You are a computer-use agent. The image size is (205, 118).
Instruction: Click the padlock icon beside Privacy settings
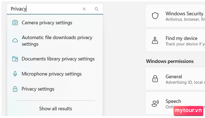pos(15,89)
